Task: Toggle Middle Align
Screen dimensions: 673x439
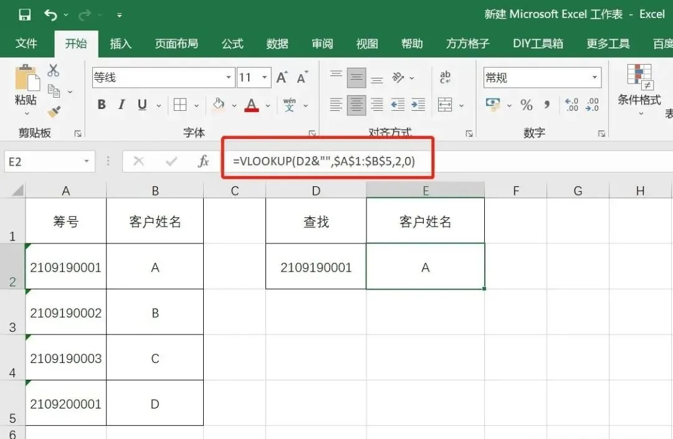Action: [x=356, y=78]
